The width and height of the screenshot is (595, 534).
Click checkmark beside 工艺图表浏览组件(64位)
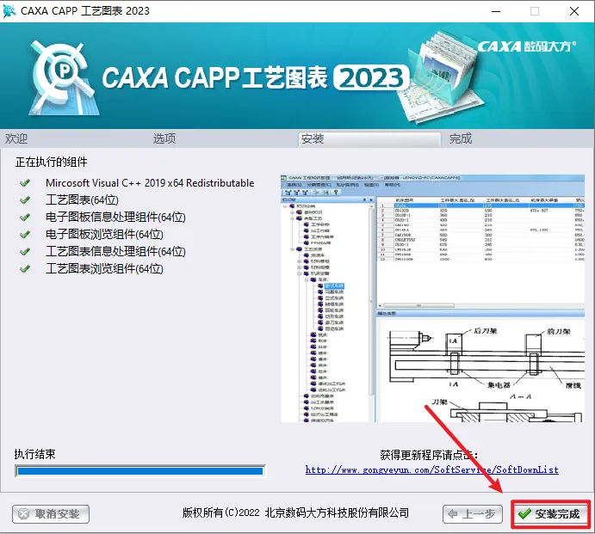click(25, 269)
